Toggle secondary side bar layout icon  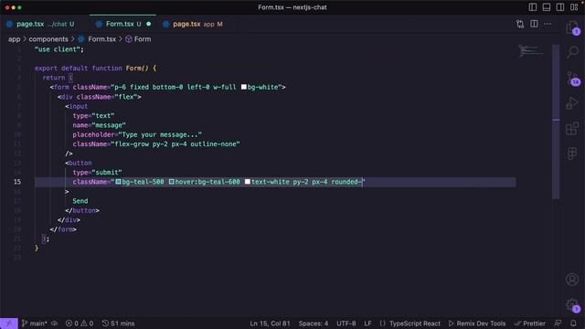point(560,7)
